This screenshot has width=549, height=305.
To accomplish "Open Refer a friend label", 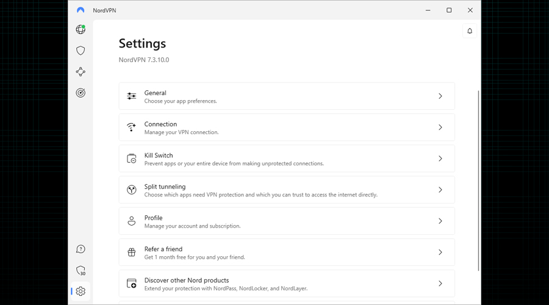I will point(163,249).
